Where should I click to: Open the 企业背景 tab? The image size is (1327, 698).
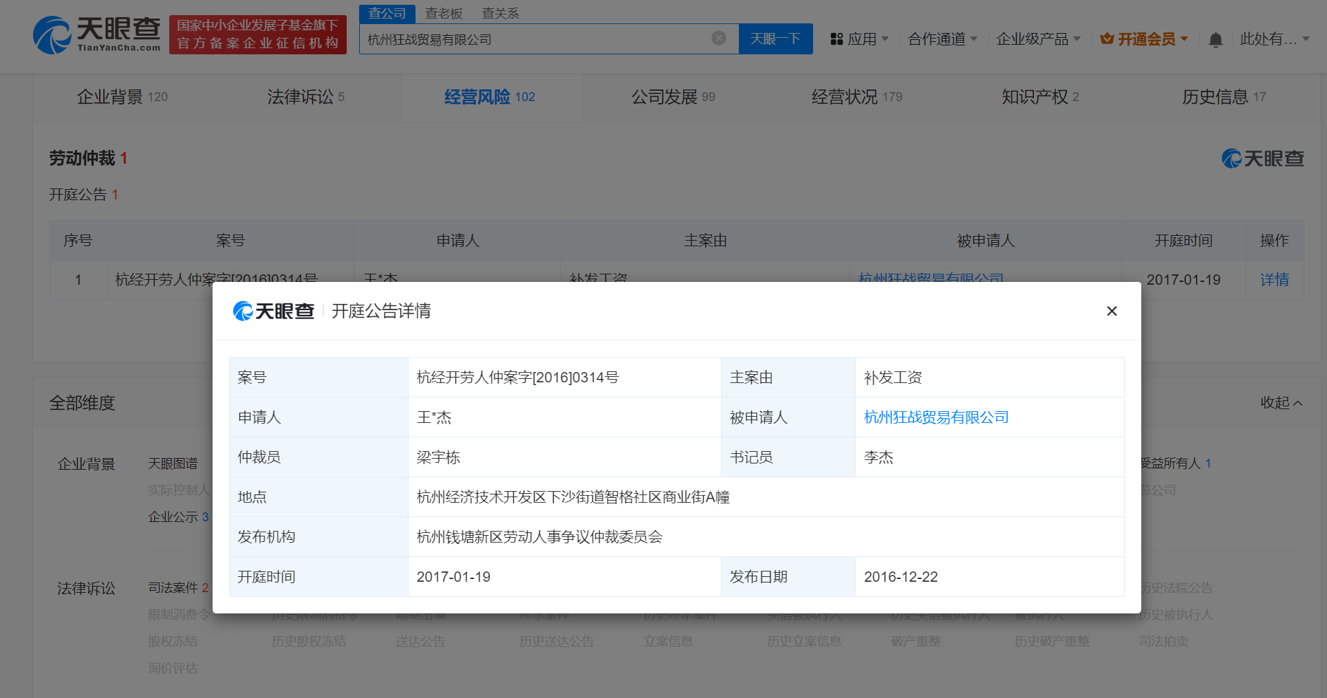click(122, 97)
